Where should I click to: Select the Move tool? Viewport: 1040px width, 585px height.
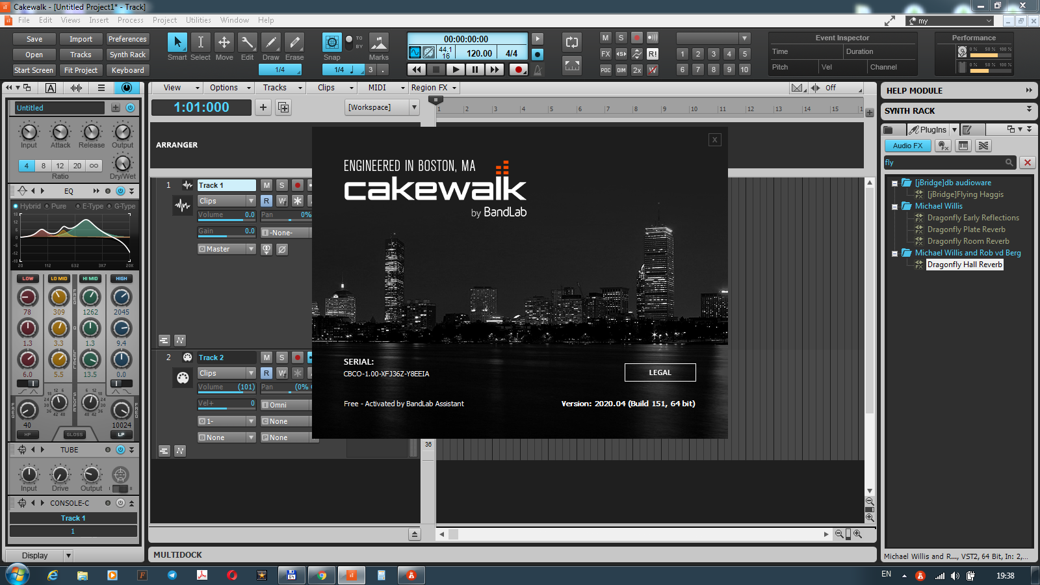click(x=224, y=42)
